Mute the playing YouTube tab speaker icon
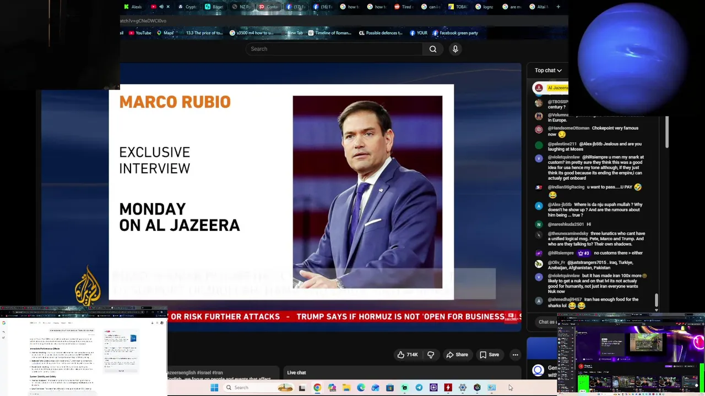 pyautogui.click(x=161, y=7)
